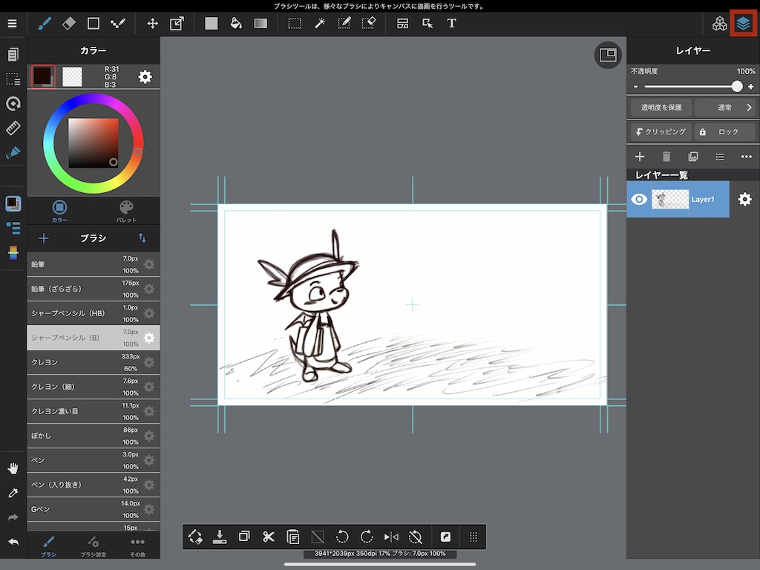The height and width of the screenshot is (570, 760).
Task: Toggle layer ロック
Action: click(x=724, y=131)
